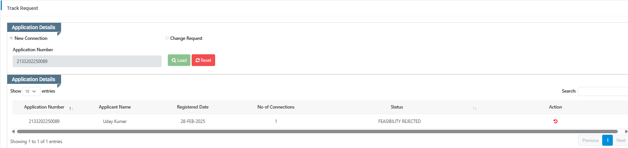Open the No of Connections link 1
The height and width of the screenshot is (148, 628).
[x=276, y=121]
